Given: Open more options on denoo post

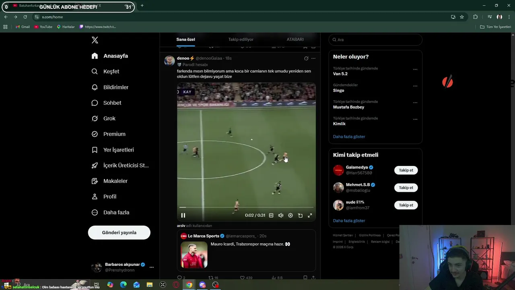Looking at the screenshot, I should click(313, 58).
